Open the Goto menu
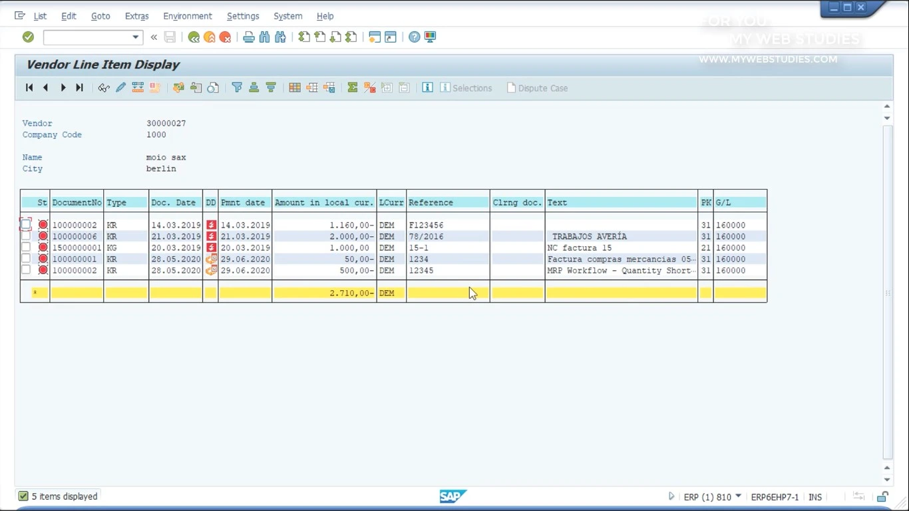909x511 pixels. coord(100,16)
